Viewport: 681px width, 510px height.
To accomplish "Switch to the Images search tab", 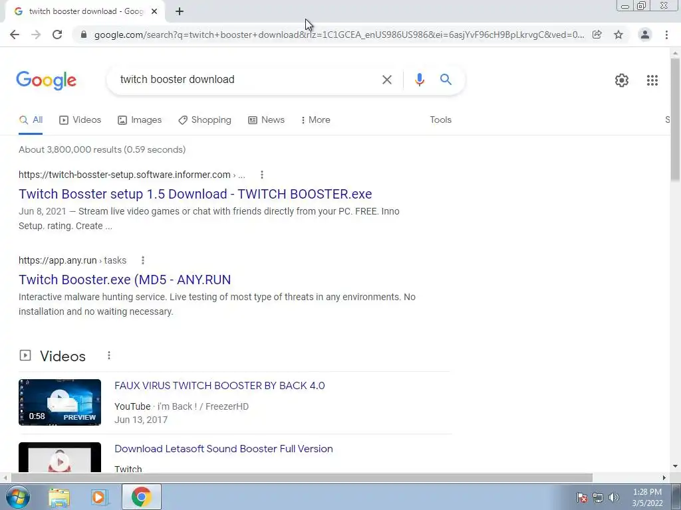I will point(140,120).
